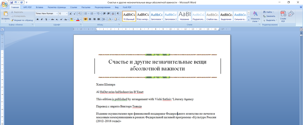Toggle italic К formatting
The width and height of the screenshot is (303, 125).
(x=42, y=19)
